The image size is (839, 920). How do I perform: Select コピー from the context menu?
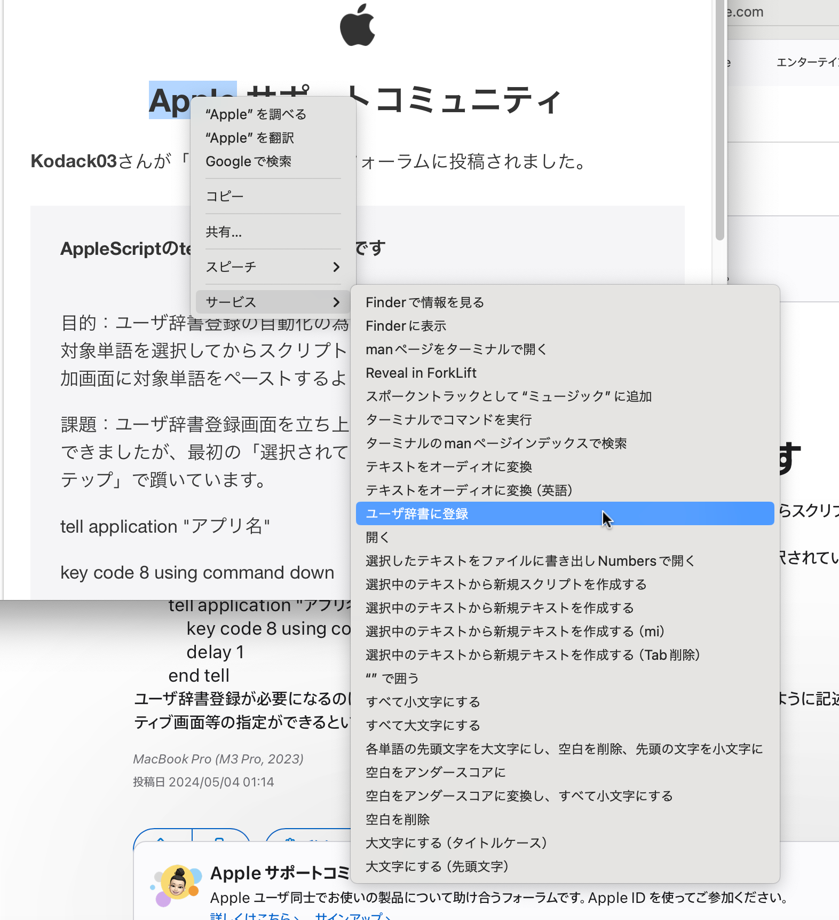pyautogui.click(x=273, y=196)
